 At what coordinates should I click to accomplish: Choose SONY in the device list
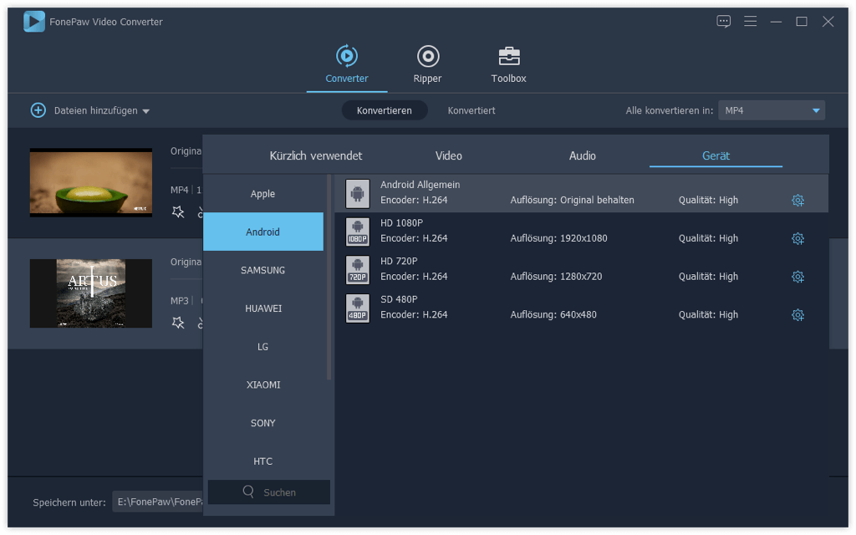[263, 423]
